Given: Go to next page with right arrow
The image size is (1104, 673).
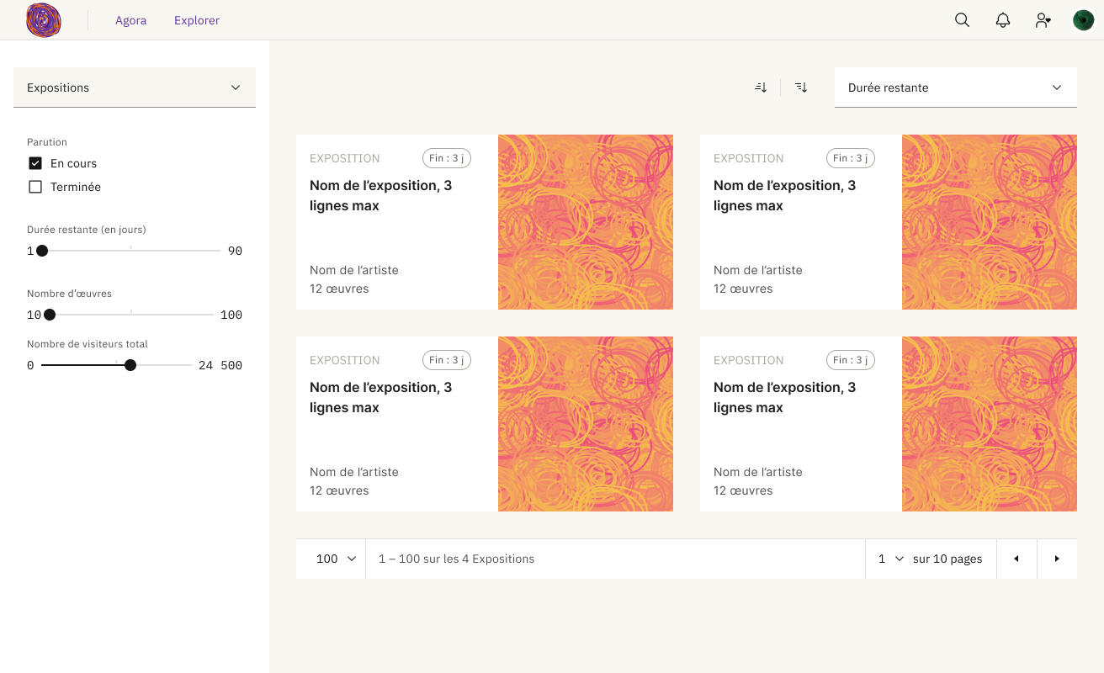Looking at the screenshot, I should click(1057, 559).
